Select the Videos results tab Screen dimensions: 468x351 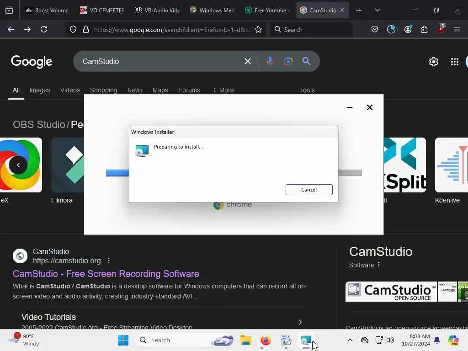pyautogui.click(x=70, y=90)
